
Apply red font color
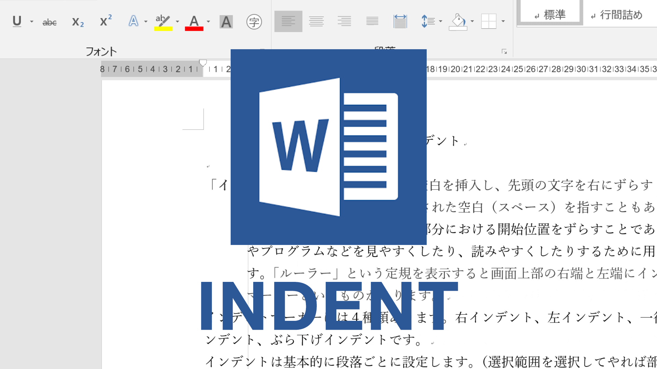[x=194, y=23]
